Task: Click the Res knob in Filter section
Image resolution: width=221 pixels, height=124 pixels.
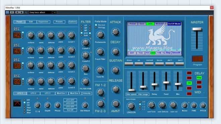Action: 86,68
